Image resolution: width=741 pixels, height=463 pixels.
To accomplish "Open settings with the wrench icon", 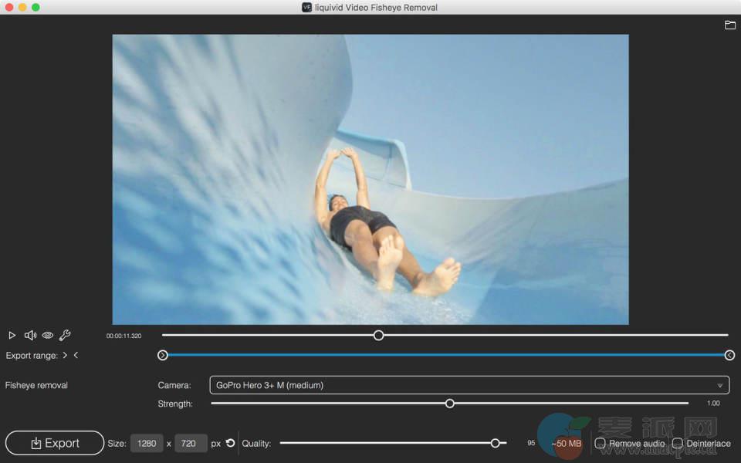I will (x=65, y=336).
